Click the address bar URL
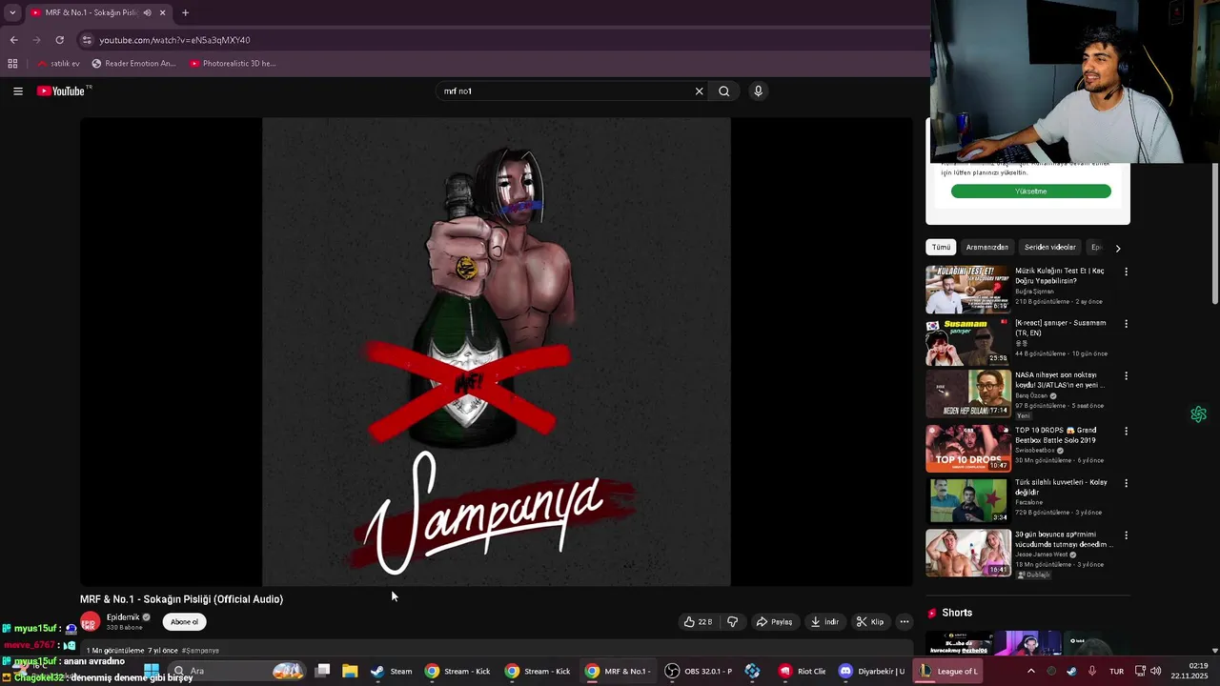The image size is (1220, 686). tap(174, 40)
